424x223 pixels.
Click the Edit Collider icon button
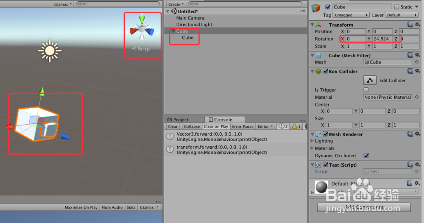(370, 80)
